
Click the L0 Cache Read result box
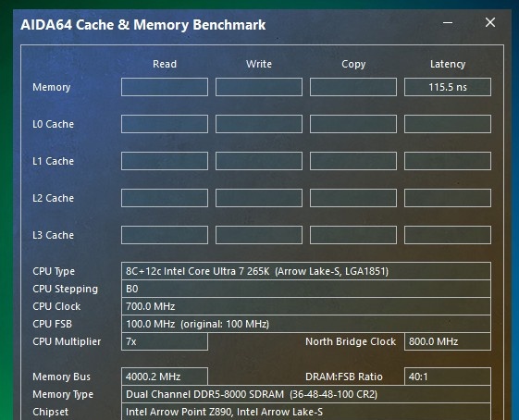(165, 124)
